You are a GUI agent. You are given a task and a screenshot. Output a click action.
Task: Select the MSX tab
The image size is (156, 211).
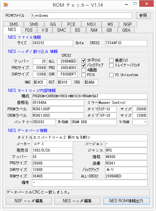(x=92, y=24)
